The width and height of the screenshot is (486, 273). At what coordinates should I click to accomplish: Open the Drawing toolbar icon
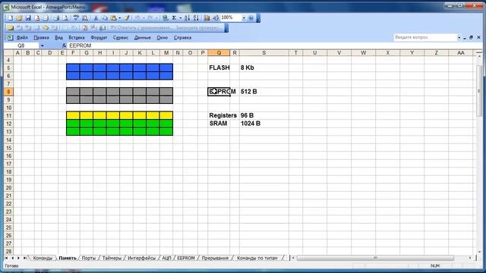(216, 18)
